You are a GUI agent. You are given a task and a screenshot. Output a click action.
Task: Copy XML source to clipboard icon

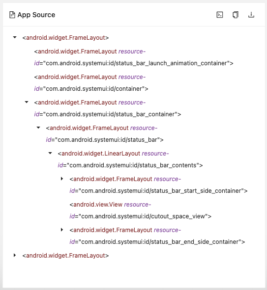pyautogui.click(x=236, y=15)
